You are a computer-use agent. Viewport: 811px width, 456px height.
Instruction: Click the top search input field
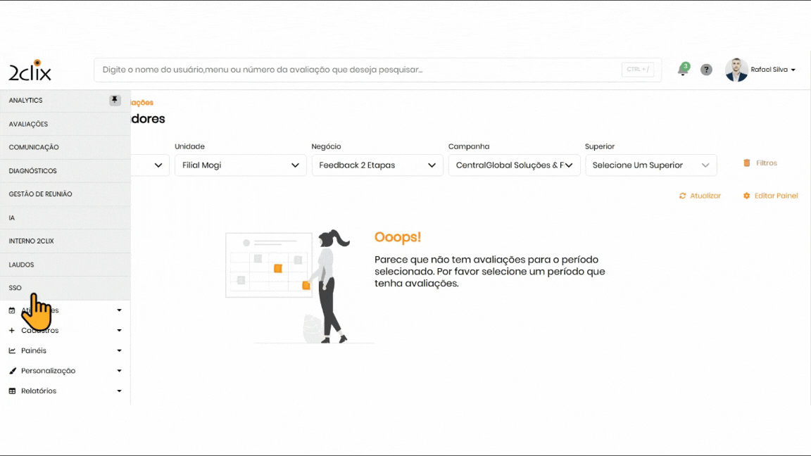click(x=359, y=70)
